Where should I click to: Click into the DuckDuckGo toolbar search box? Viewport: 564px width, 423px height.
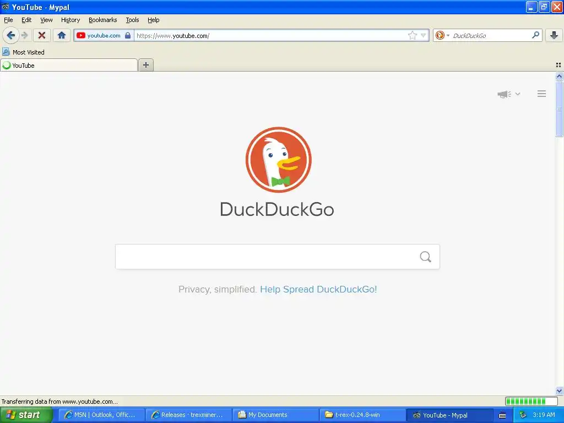tap(491, 35)
